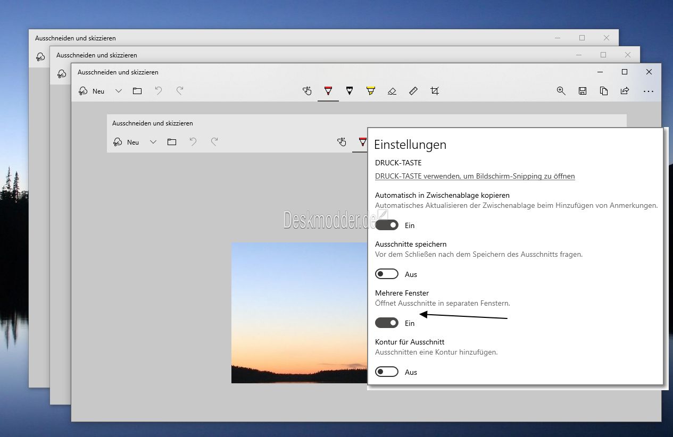Click the sunset image in the canvas
Screen dimensions: 673x437
300,313
